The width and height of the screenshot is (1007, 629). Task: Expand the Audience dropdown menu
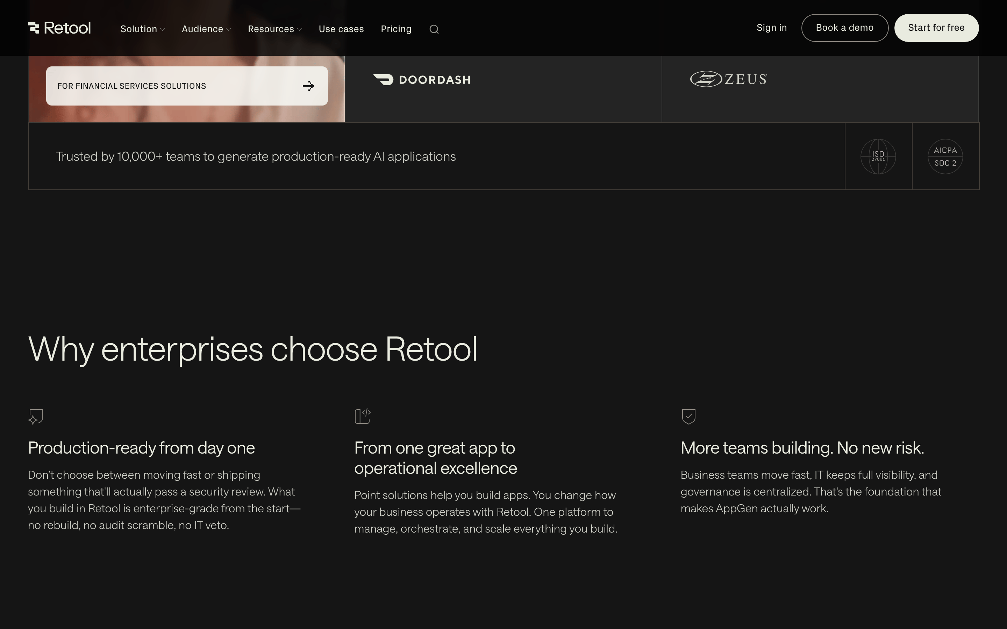pyautogui.click(x=206, y=29)
